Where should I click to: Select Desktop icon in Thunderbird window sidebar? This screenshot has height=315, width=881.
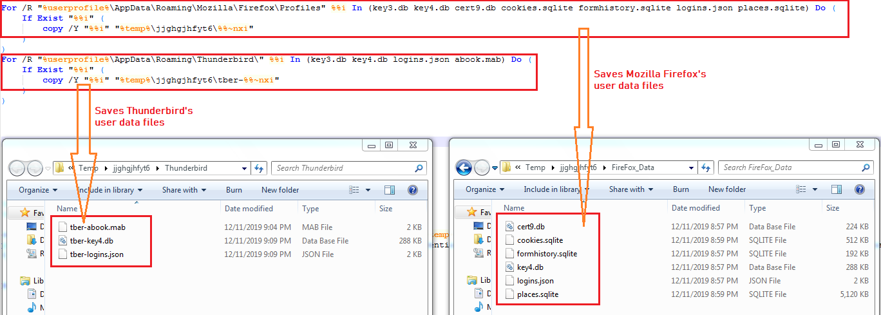(32, 227)
